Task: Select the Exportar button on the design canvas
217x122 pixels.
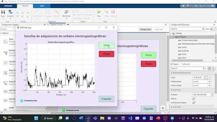Action: tap(148, 109)
